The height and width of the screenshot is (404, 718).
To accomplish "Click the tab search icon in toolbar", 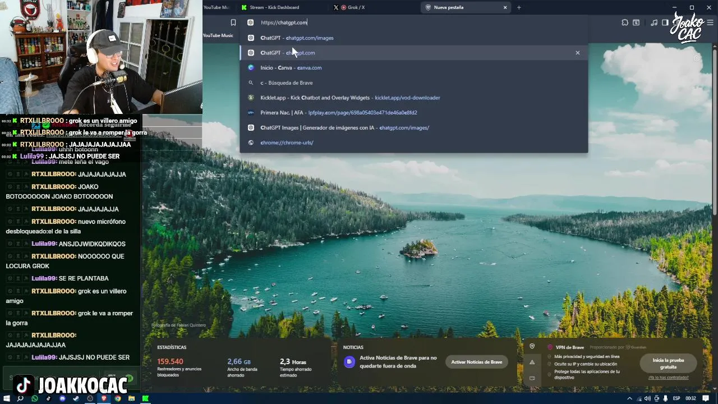I will click(x=636, y=22).
